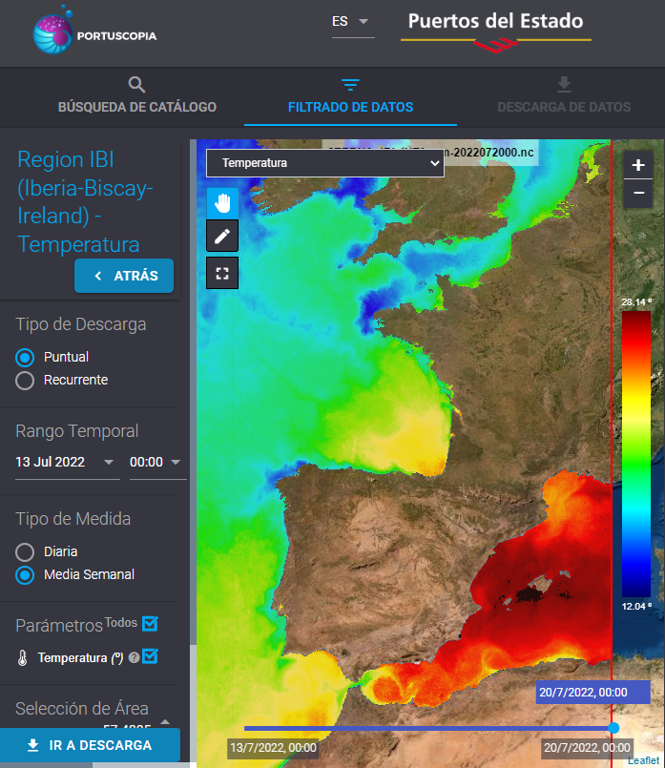Select the pencil draw tool
665x768 pixels.
222,236
